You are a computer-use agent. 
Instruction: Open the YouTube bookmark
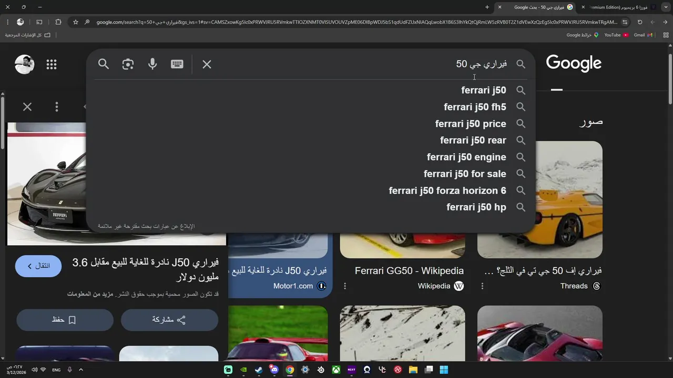coord(616,35)
